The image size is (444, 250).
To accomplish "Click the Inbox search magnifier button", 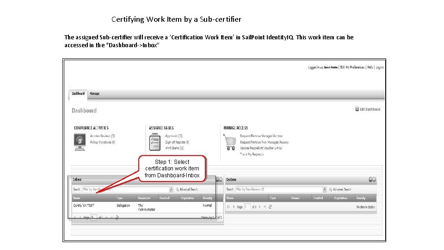I will tap(171, 189).
